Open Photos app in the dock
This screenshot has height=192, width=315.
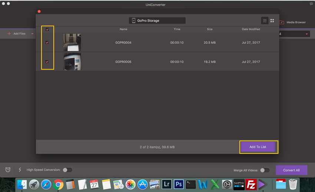(x=130, y=184)
